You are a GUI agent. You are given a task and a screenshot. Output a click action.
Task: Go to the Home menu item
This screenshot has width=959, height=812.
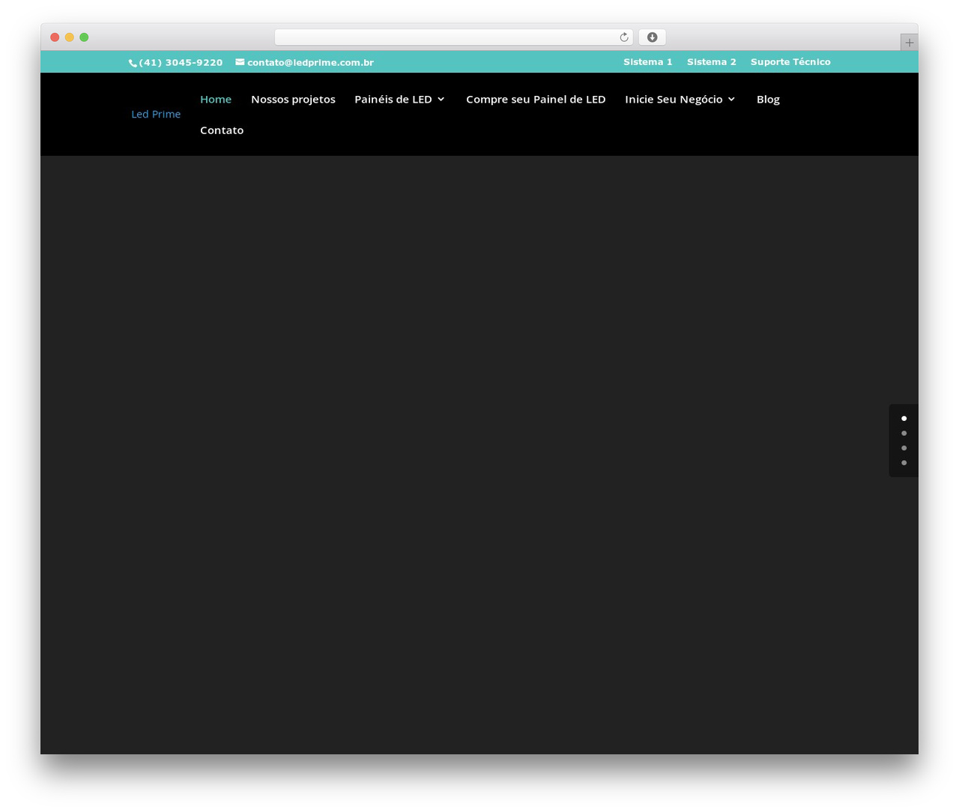coord(216,100)
